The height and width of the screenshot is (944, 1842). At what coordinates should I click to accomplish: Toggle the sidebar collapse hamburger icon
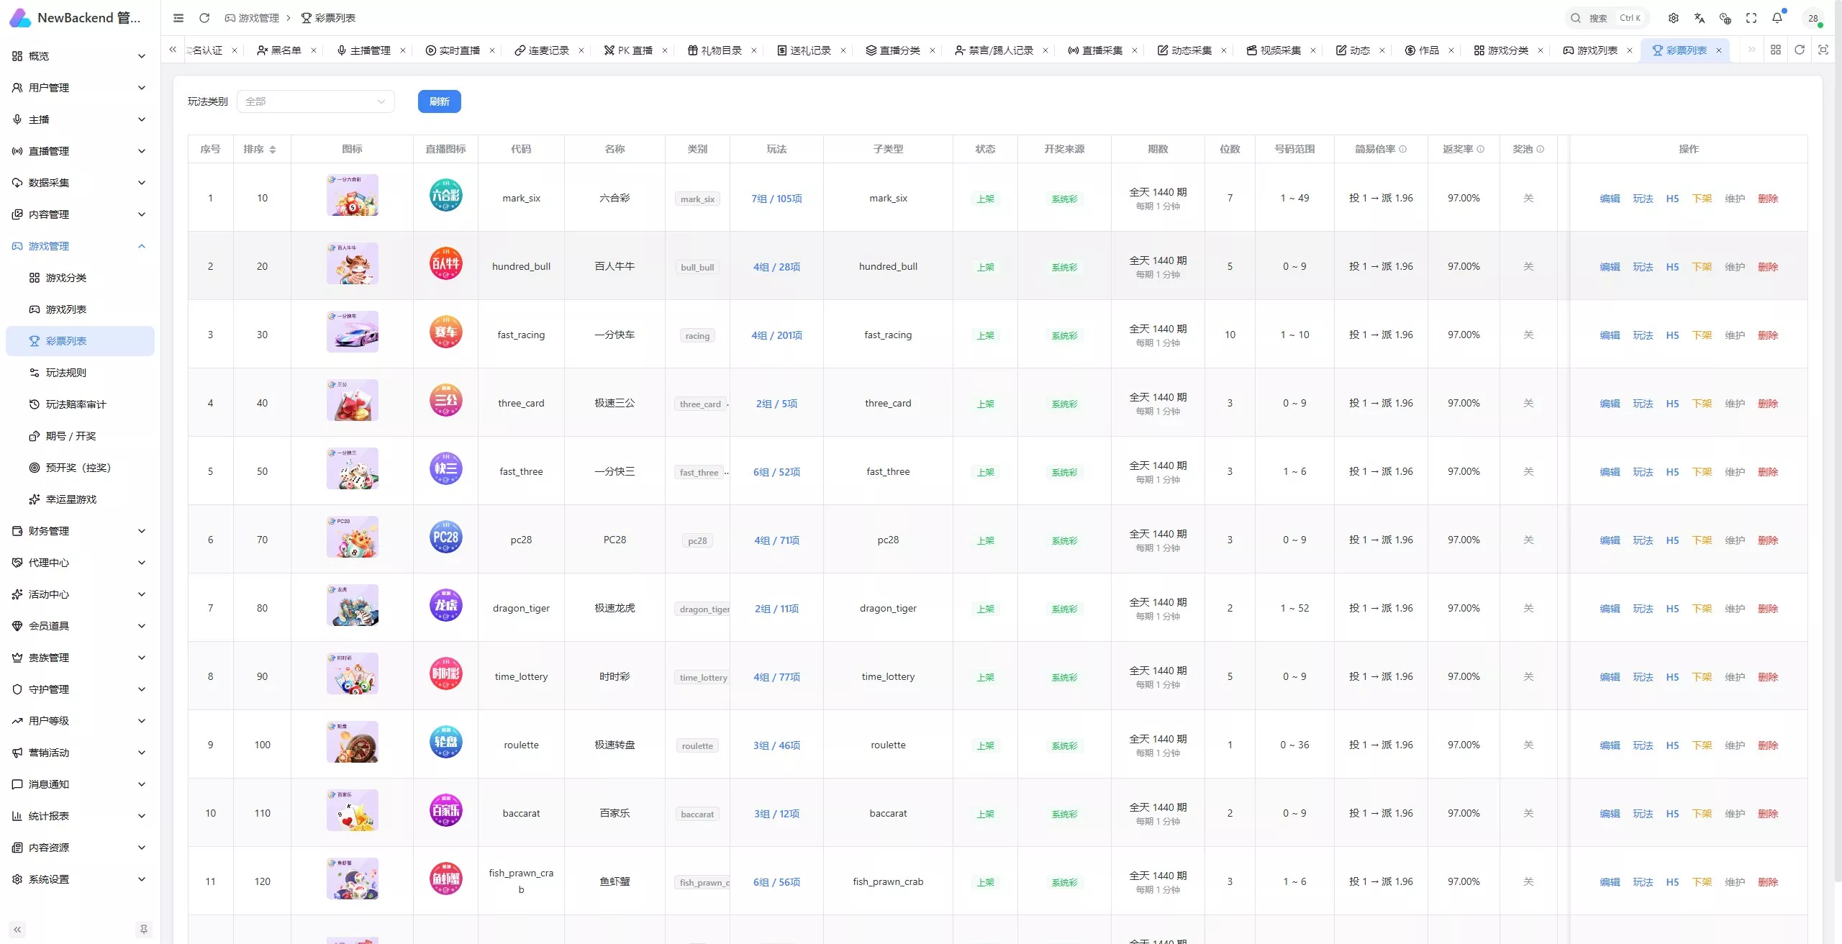click(x=178, y=18)
